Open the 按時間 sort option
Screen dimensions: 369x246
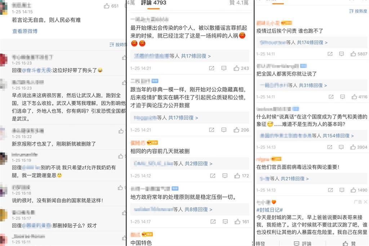click(x=118, y=45)
